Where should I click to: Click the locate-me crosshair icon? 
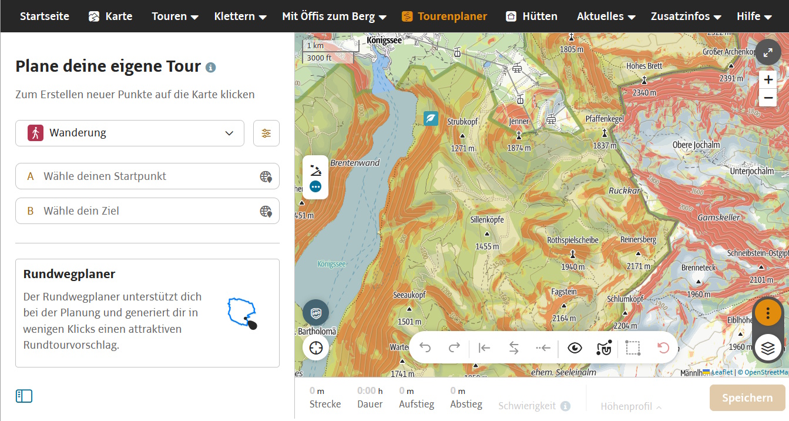316,348
